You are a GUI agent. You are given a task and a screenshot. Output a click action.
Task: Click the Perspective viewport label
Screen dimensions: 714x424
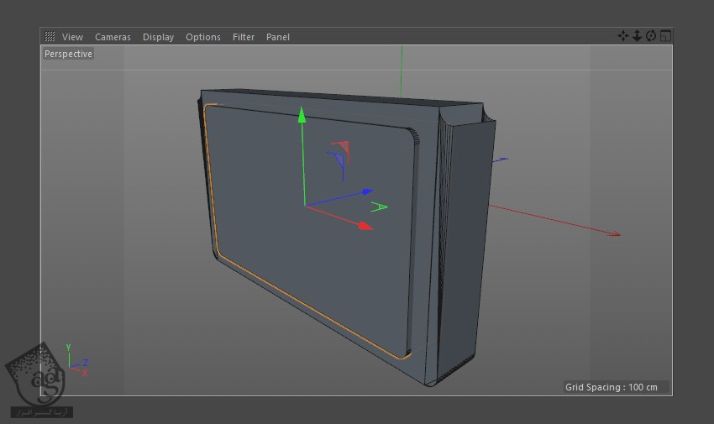[x=69, y=54]
